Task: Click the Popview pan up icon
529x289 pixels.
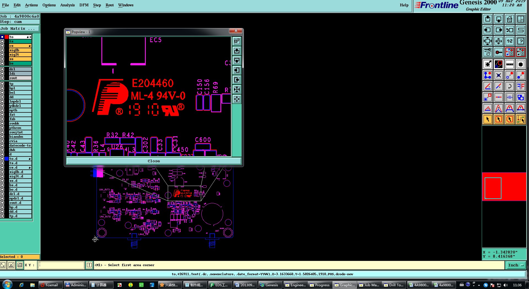Action: click(237, 51)
